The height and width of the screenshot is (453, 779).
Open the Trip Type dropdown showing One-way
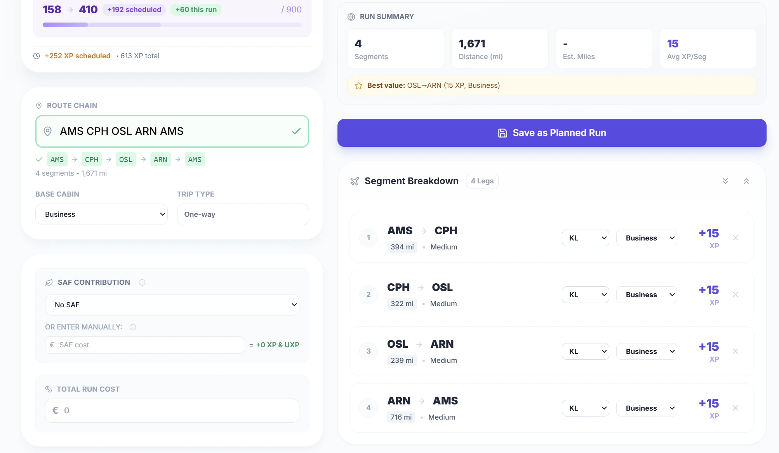pyautogui.click(x=243, y=214)
